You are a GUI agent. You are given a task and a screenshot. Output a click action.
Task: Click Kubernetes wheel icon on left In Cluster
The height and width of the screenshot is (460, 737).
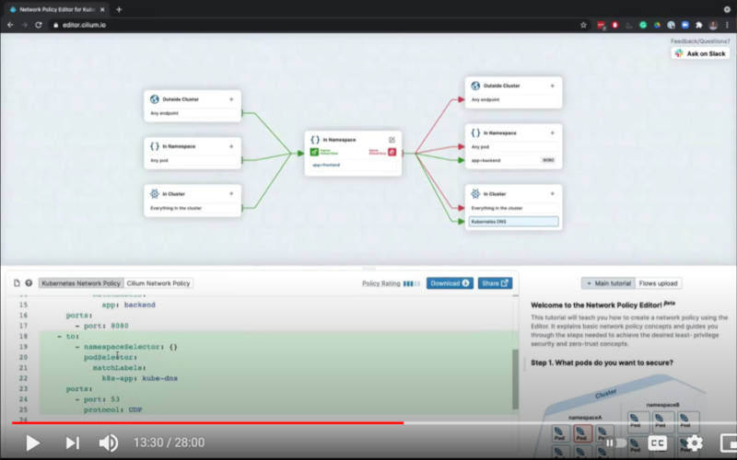(154, 194)
